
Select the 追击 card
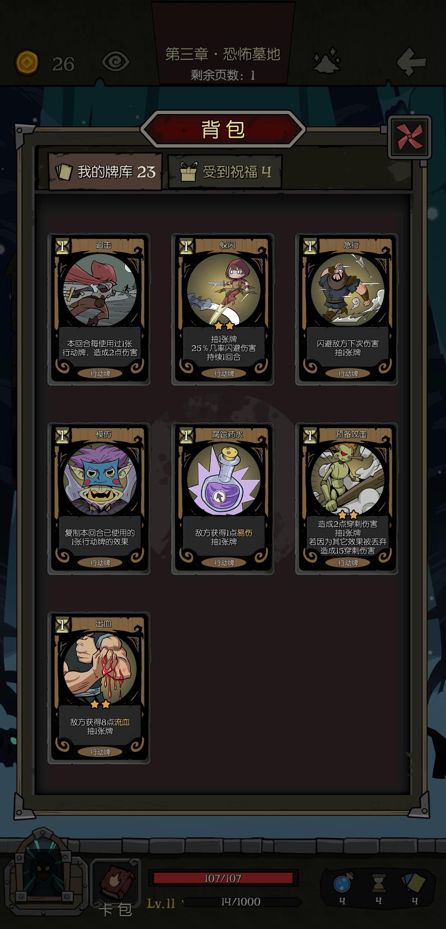[99, 310]
